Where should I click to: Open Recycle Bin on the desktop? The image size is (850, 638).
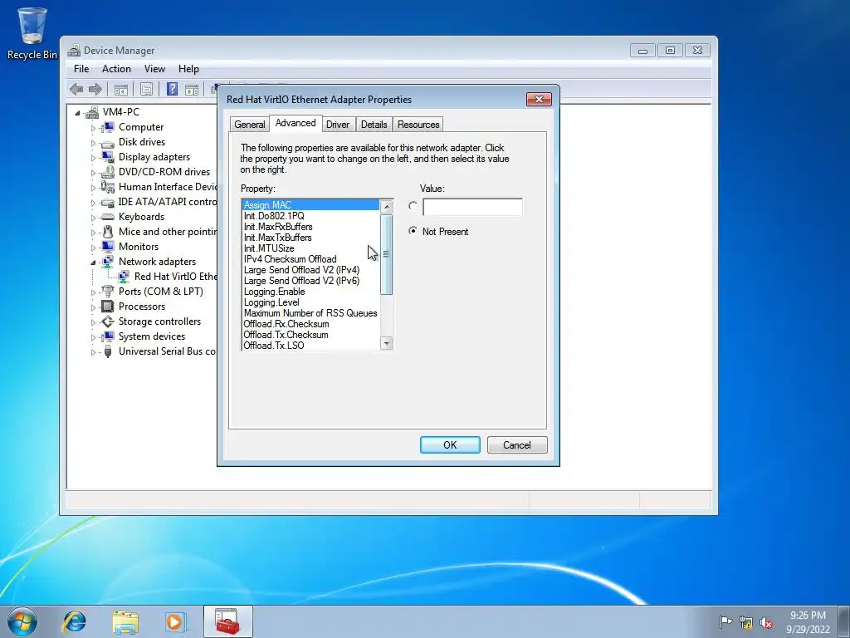tap(32, 32)
